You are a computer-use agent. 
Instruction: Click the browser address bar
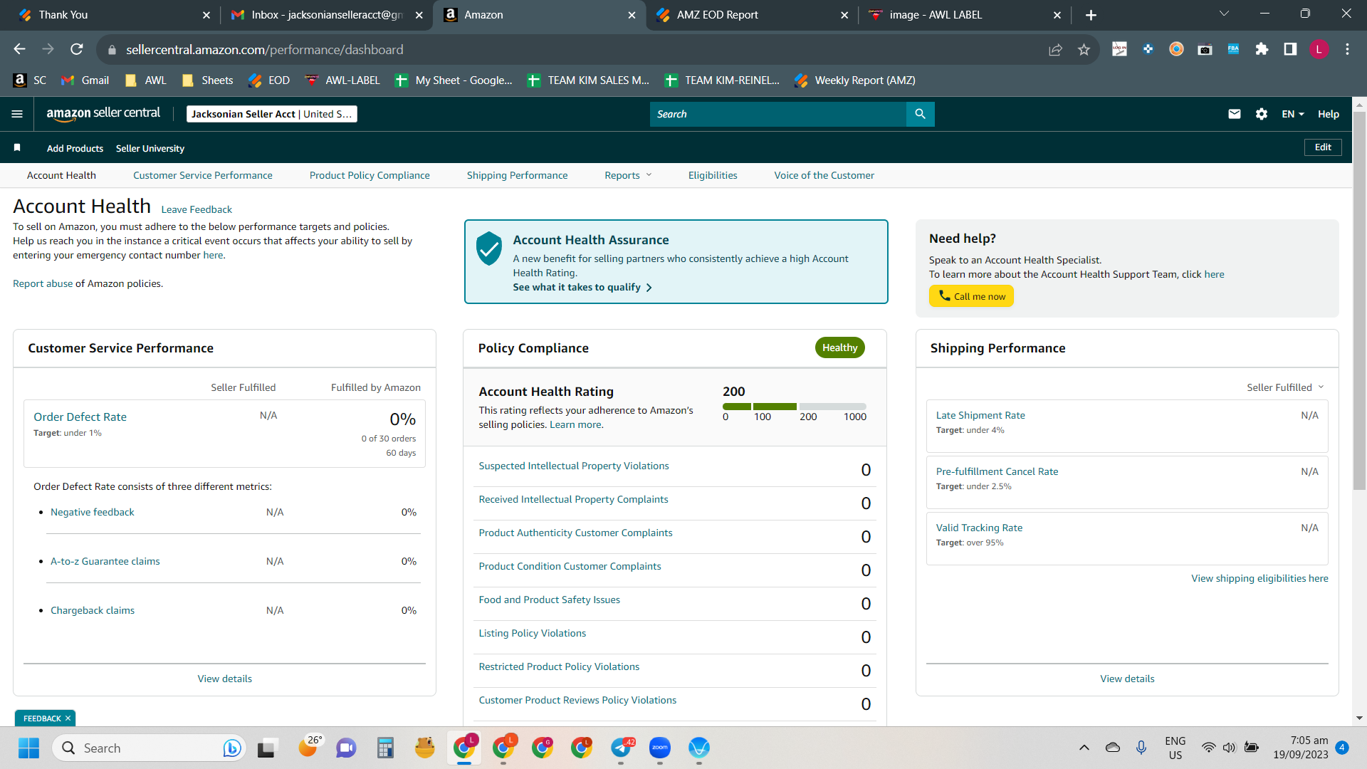pos(577,49)
